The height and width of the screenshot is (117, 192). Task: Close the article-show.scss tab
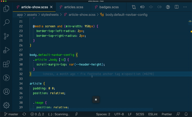click(51, 7)
